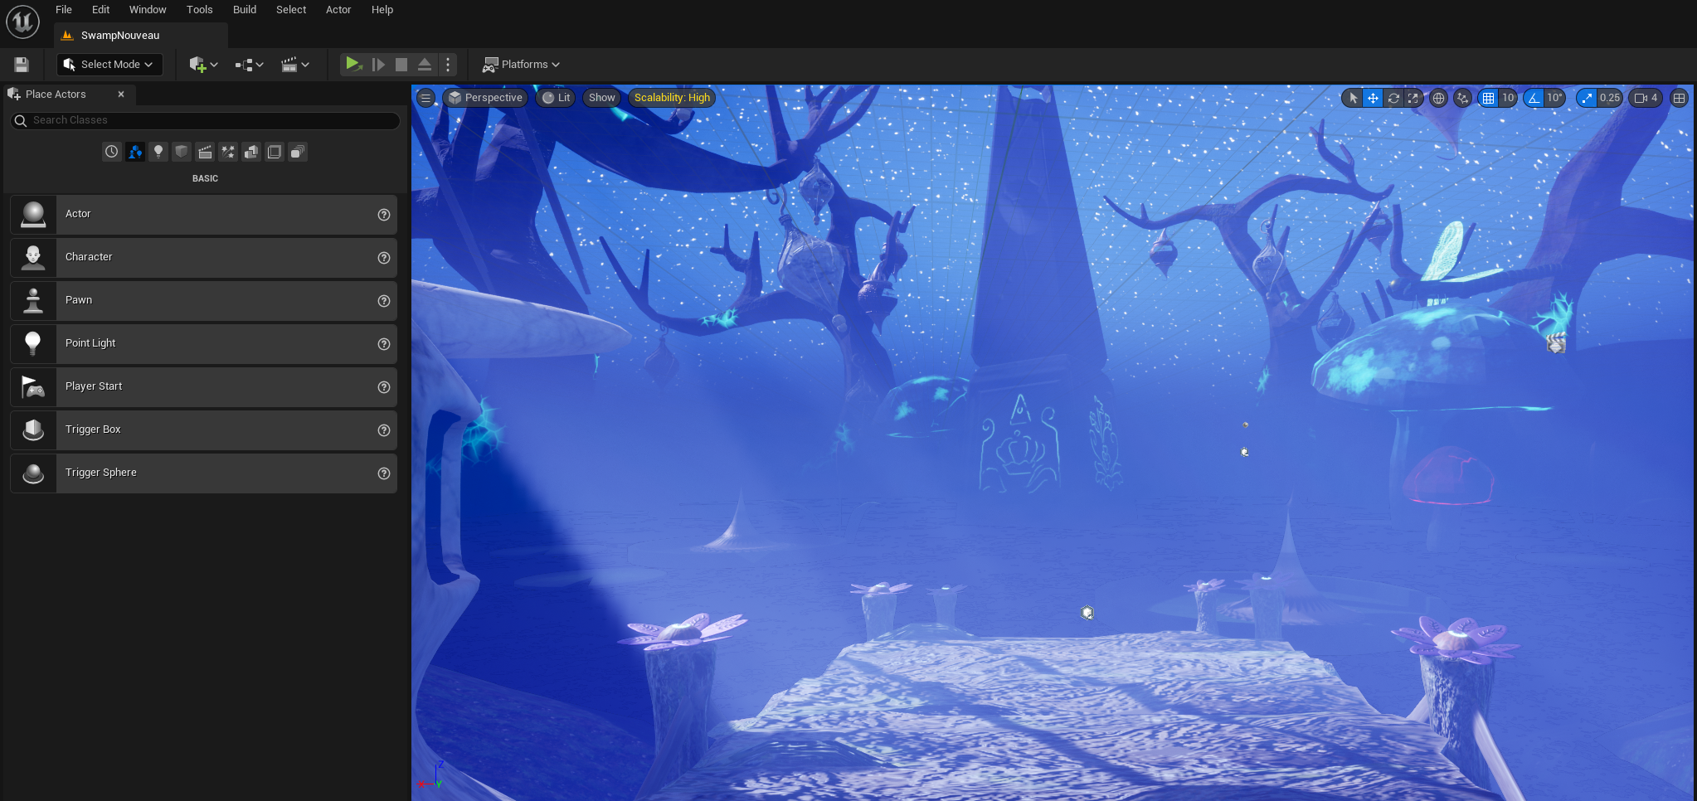Open the Shapes category in Place Actors
This screenshot has width=1697, height=801.
pyautogui.click(x=181, y=152)
